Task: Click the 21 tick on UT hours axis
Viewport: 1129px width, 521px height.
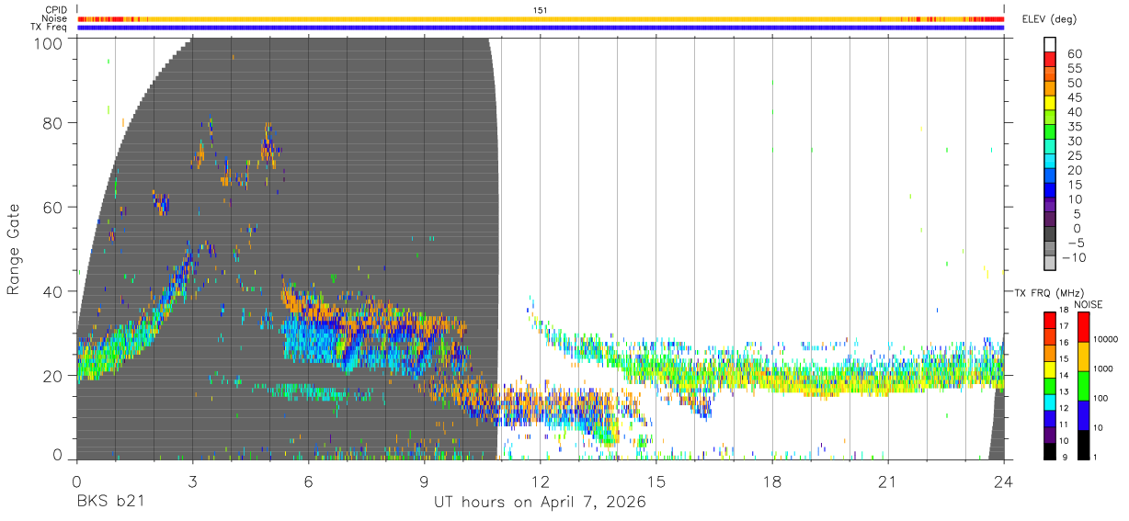Action: click(x=887, y=481)
